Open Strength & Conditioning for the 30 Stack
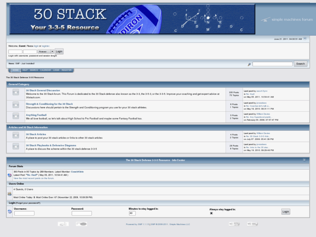The height and width of the screenshot is (237, 316). (50, 104)
